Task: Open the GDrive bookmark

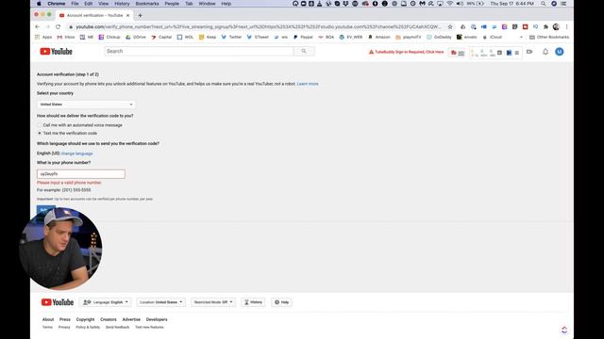Action: [136, 38]
